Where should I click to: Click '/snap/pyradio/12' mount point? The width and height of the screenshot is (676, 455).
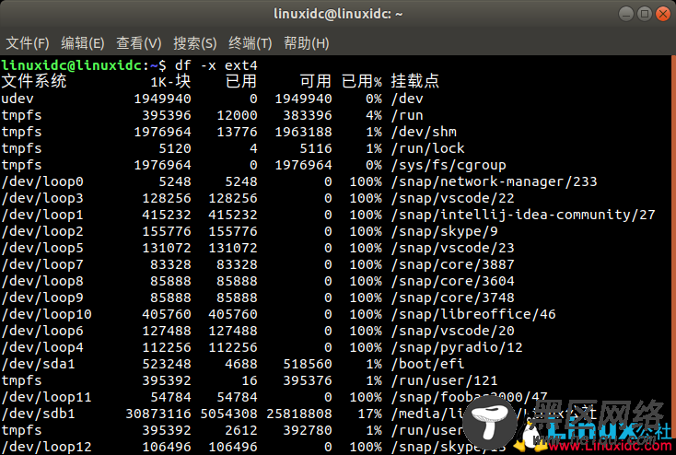pyautogui.click(x=457, y=347)
